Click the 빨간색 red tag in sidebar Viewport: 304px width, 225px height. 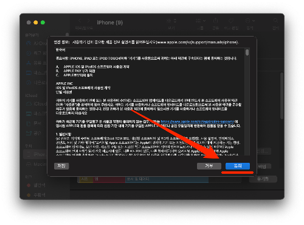click(36, 185)
